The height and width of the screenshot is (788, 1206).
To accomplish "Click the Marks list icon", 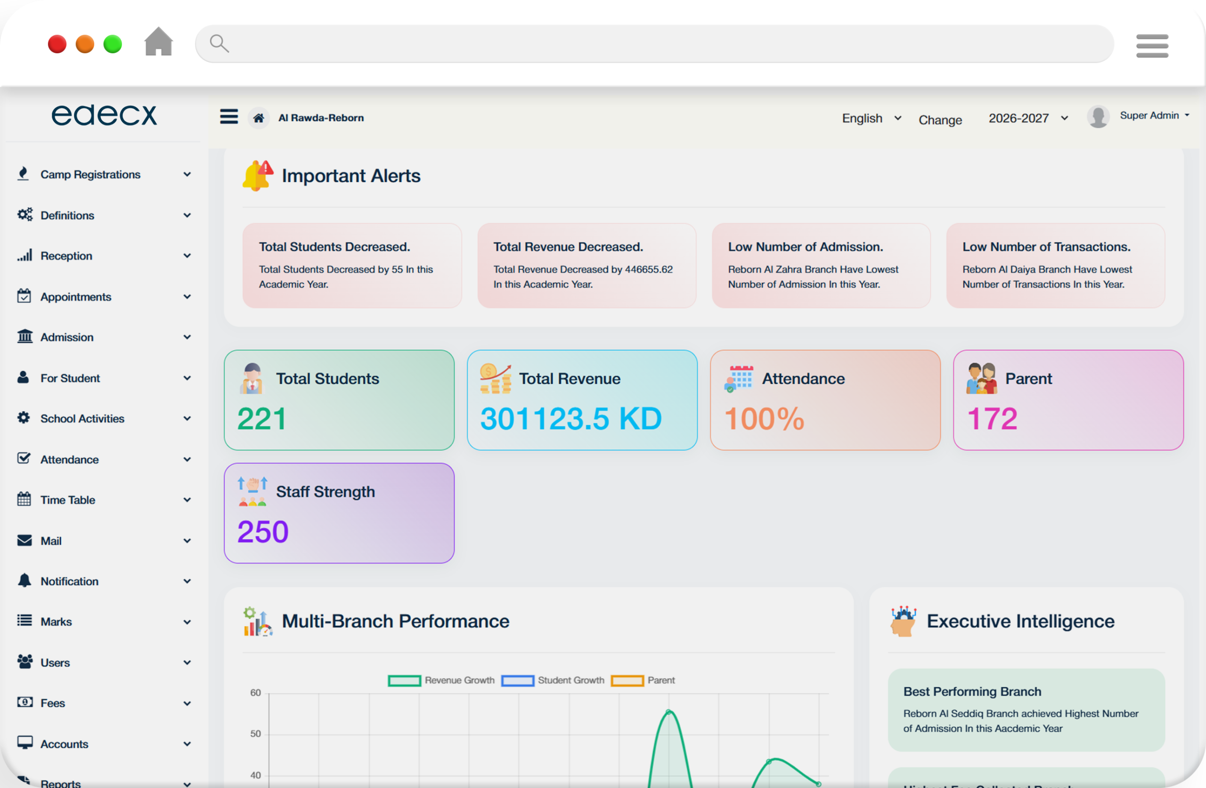I will click(24, 620).
